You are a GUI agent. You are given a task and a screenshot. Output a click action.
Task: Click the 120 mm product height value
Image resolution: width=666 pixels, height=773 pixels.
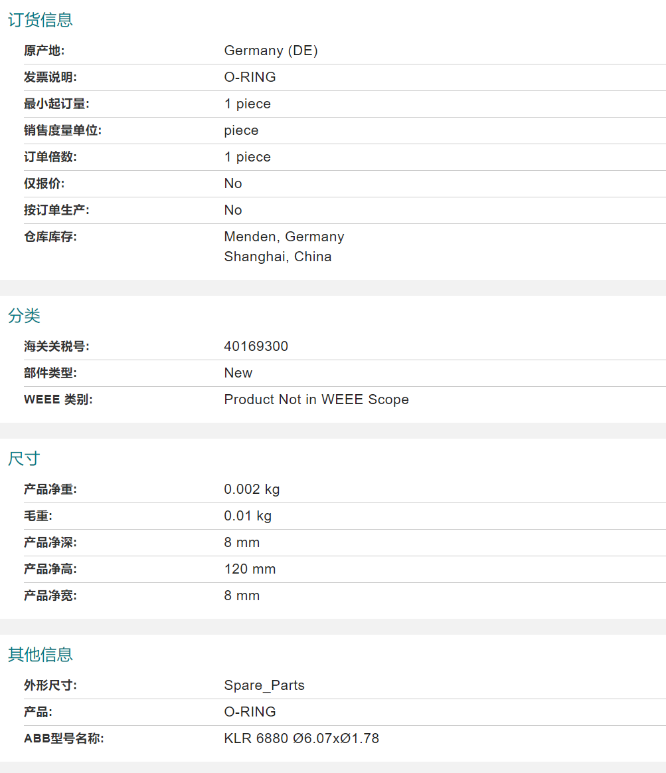pos(250,569)
